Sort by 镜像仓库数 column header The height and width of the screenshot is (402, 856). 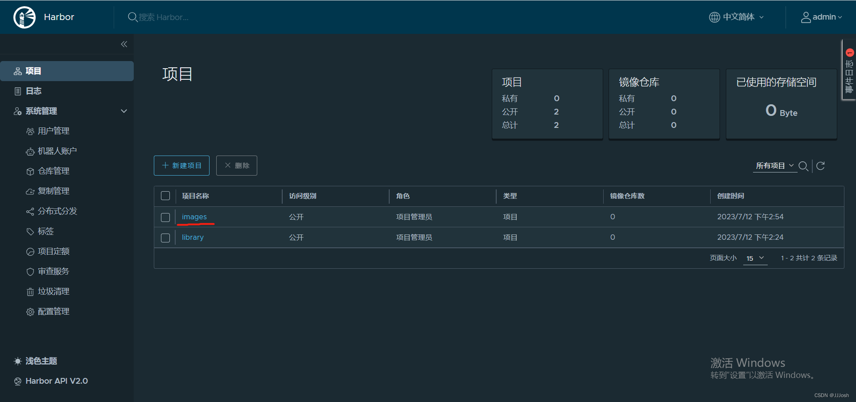click(627, 196)
